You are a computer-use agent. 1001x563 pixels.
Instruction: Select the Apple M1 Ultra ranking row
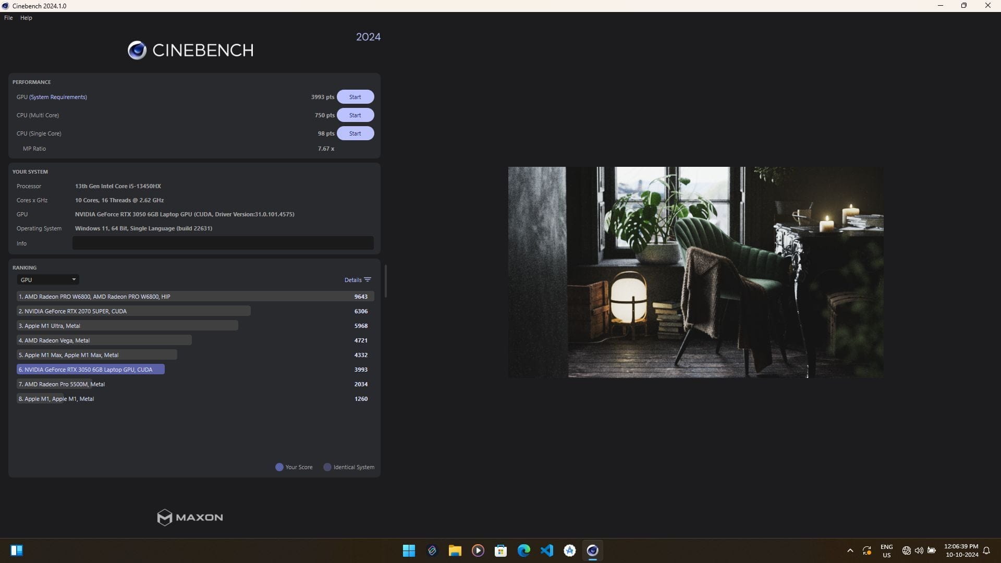[x=195, y=326]
